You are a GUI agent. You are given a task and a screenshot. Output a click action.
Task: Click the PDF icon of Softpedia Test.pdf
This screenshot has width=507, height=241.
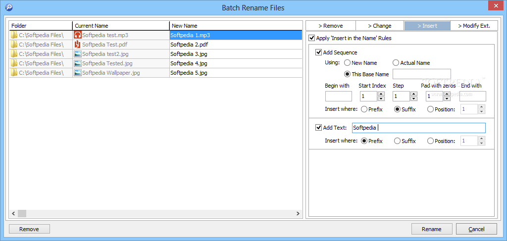click(x=78, y=44)
